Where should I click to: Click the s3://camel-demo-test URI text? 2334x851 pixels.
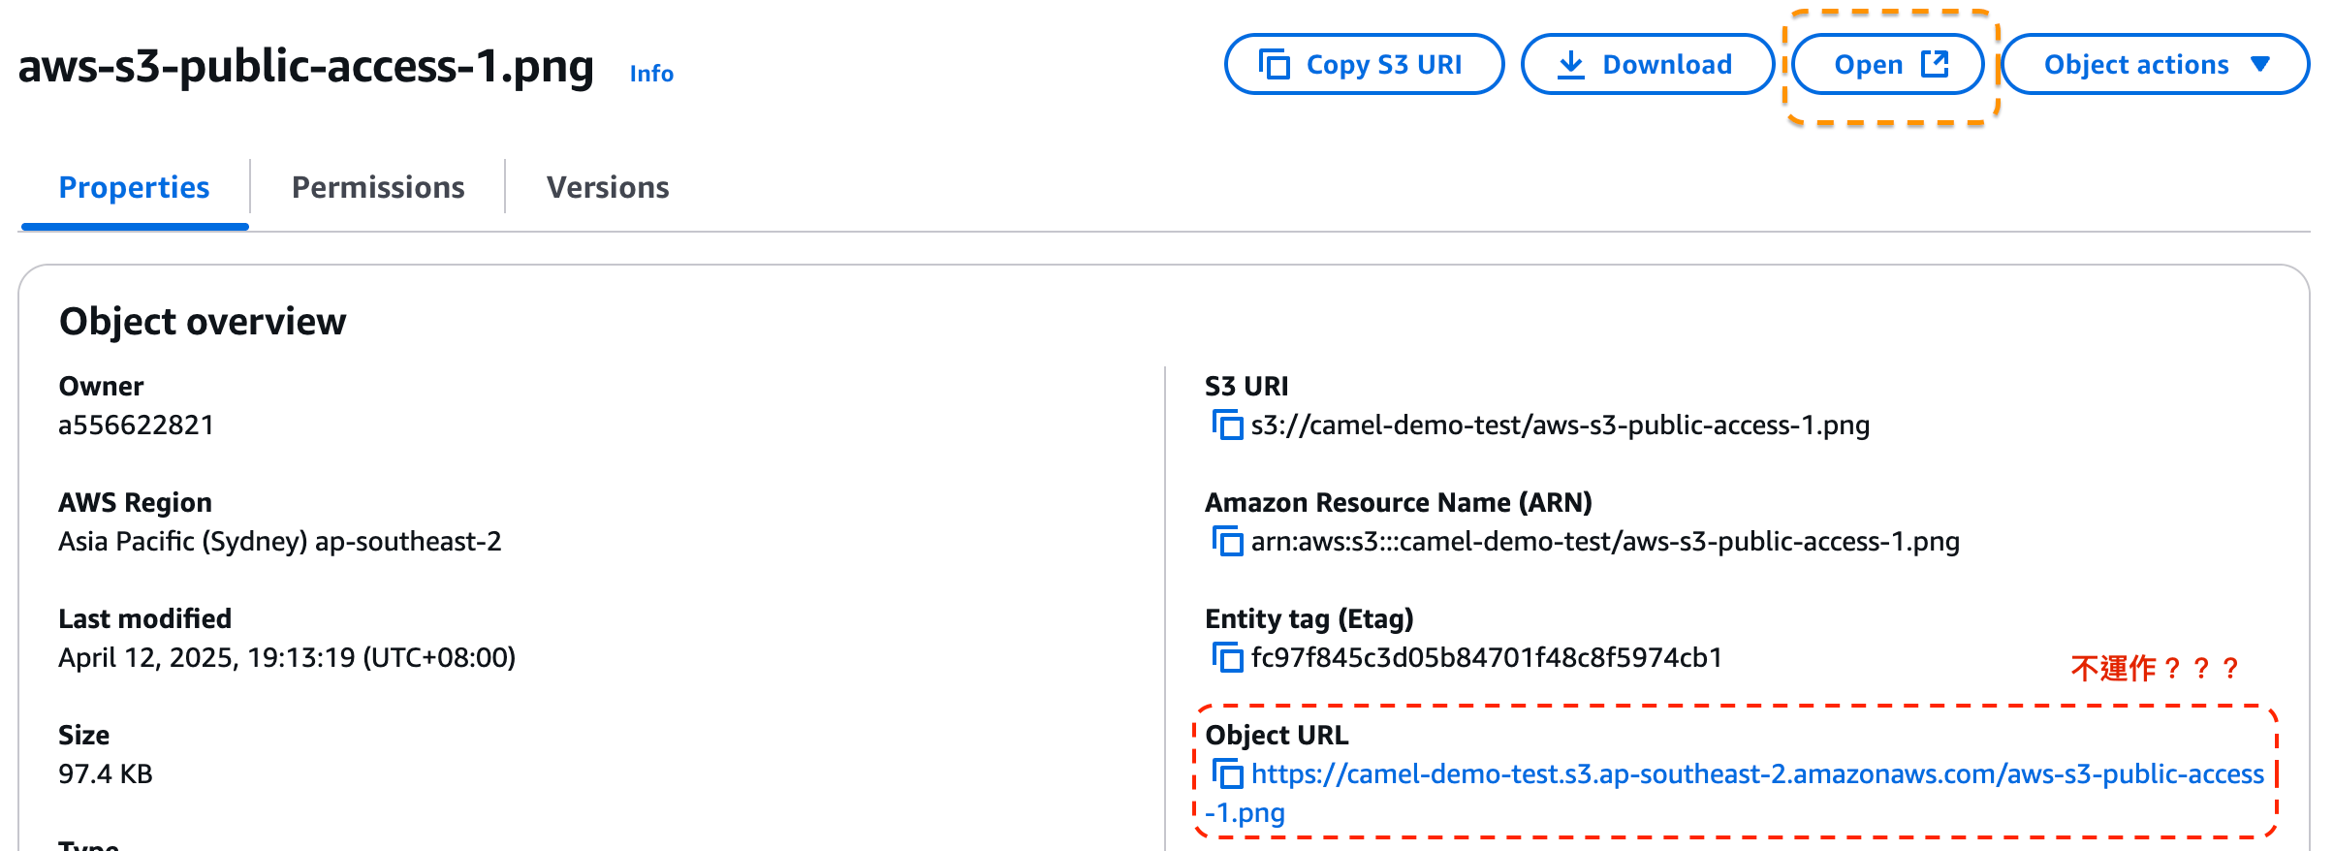point(1561,425)
